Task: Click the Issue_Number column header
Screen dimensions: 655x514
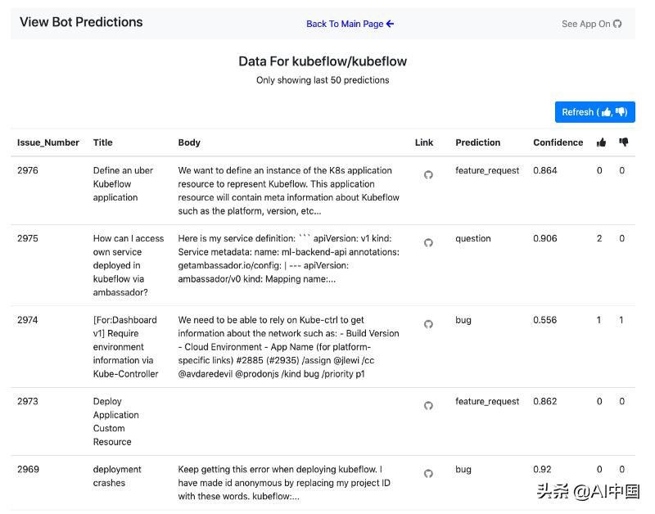Action: point(48,142)
